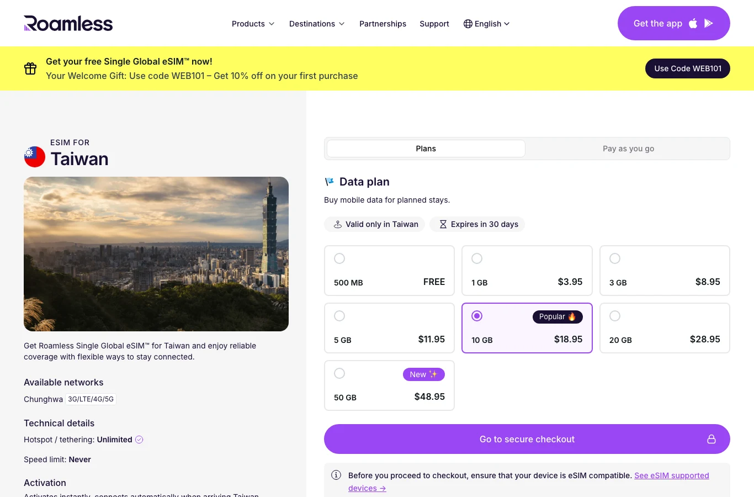The image size is (754, 497).
Task: Click the 3G/LTE/4G/5G network badge
Action: pyautogui.click(x=91, y=399)
